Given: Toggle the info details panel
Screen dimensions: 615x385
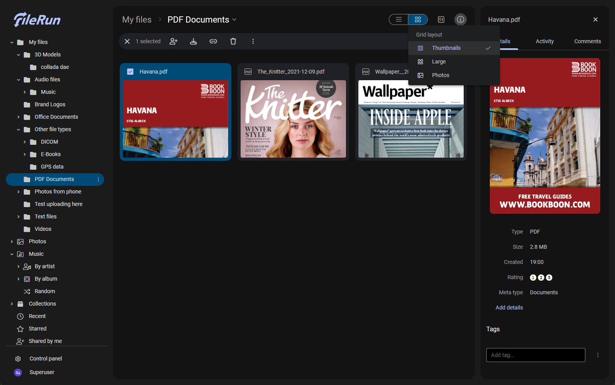Looking at the screenshot, I should 461,19.
